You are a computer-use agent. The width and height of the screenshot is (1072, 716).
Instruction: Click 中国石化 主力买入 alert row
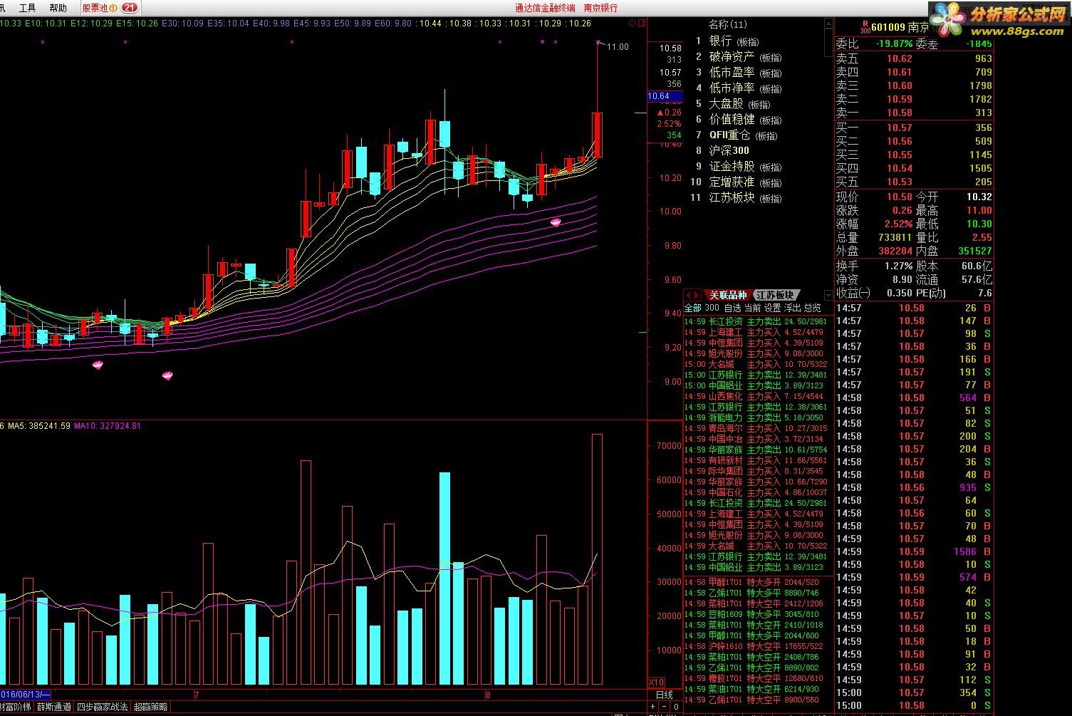coord(756,493)
